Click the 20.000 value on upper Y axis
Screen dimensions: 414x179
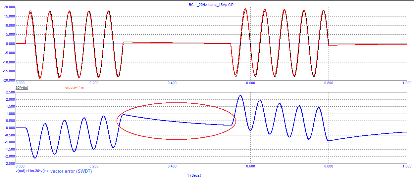pos(10,7)
